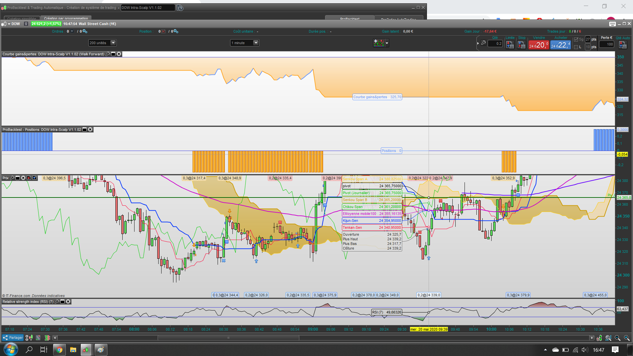Open the Qté Auto order icon

click(x=622, y=45)
